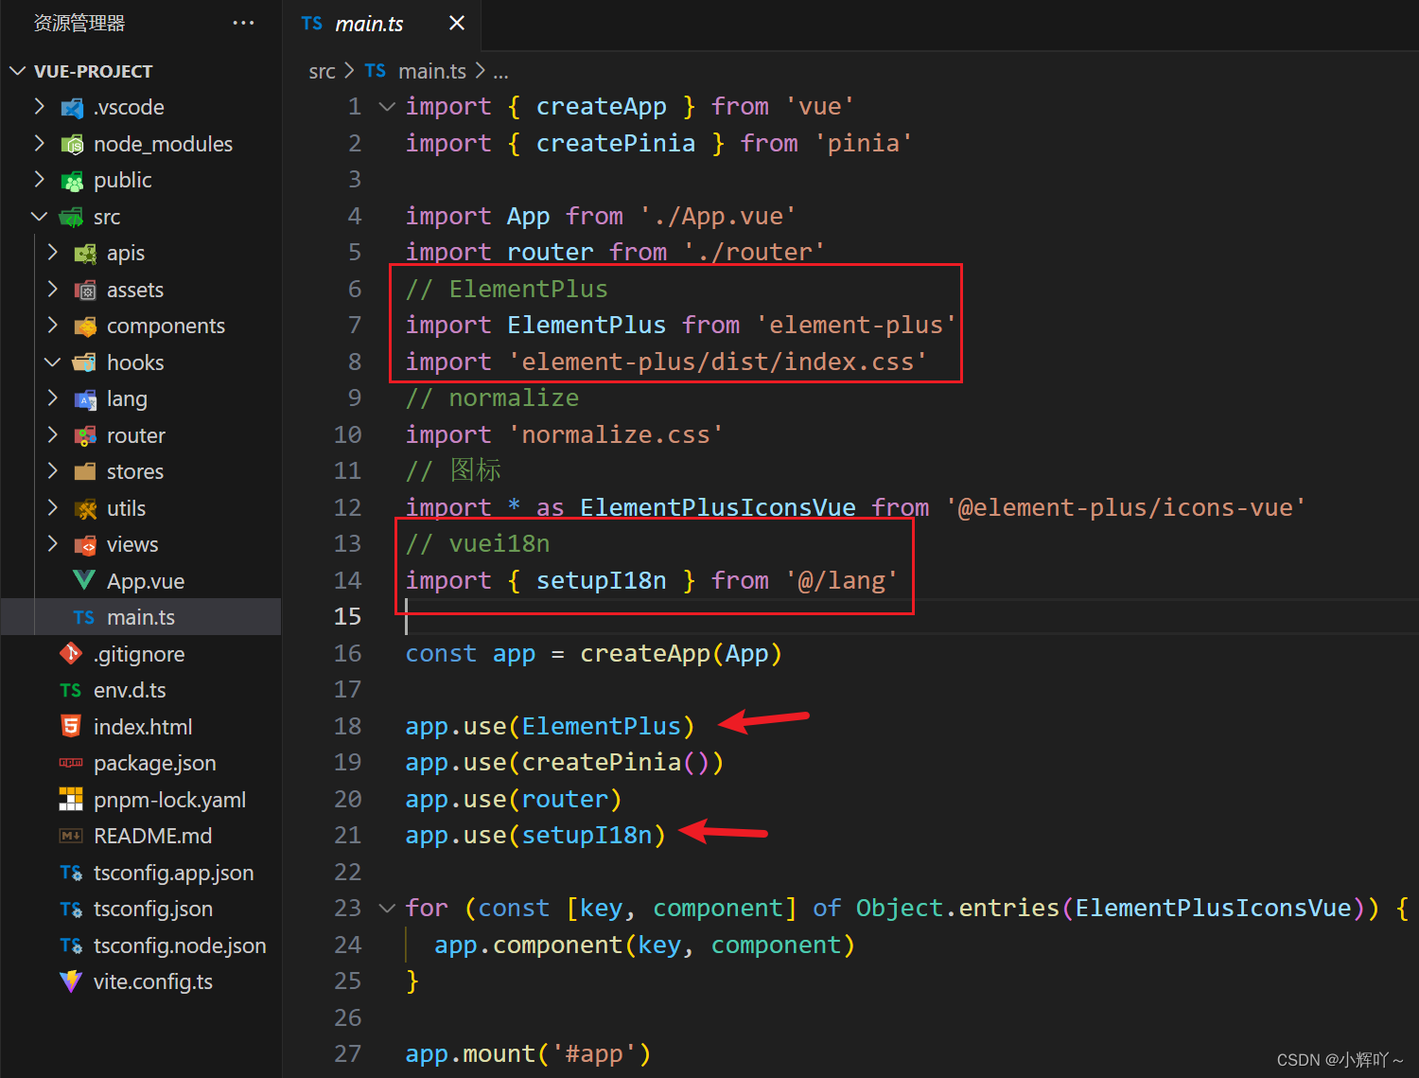
Task: Expand the .vscode folder chevron
Action: coord(39,106)
